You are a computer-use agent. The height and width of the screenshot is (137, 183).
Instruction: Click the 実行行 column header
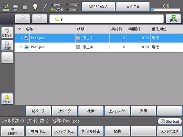118,29
